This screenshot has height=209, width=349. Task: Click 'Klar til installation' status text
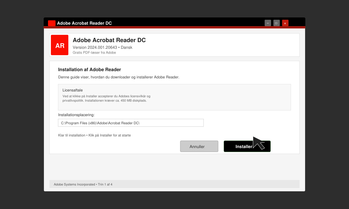coord(95,135)
